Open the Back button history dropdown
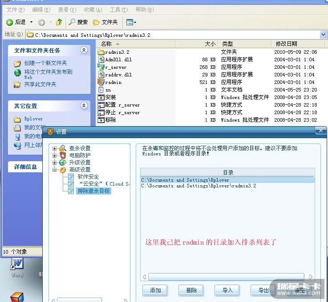328x302 pixels. pos(32,22)
